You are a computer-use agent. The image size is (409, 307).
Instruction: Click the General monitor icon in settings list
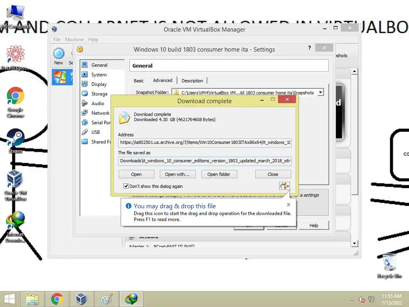coord(85,65)
